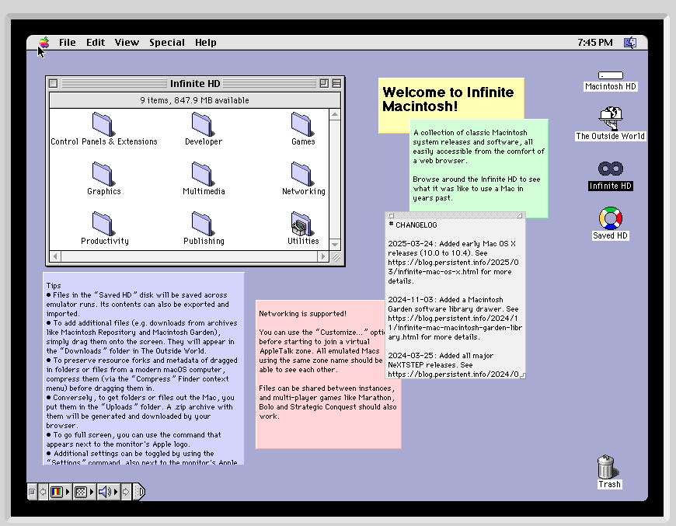Click the right scroll arrow of the Infinite HD window
This screenshot has width=676, height=526.
pyautogui.click(x=324, y=256)
